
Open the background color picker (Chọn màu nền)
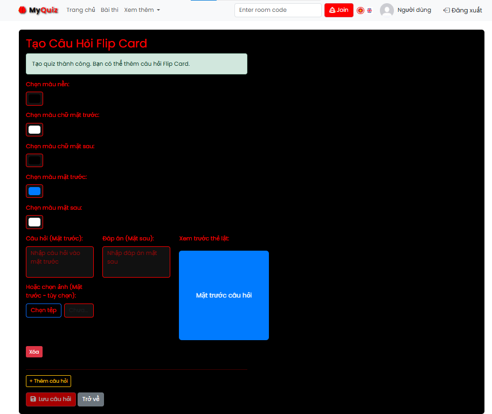tap(34, 99)
